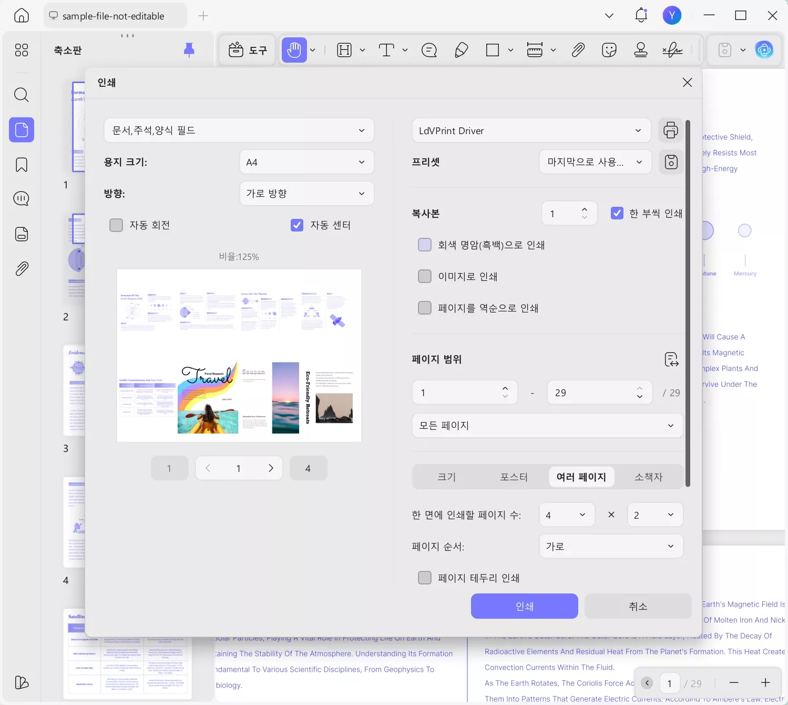Open Search from the left sidebar
Screen dimensions: 788x705
pos(21,95)
